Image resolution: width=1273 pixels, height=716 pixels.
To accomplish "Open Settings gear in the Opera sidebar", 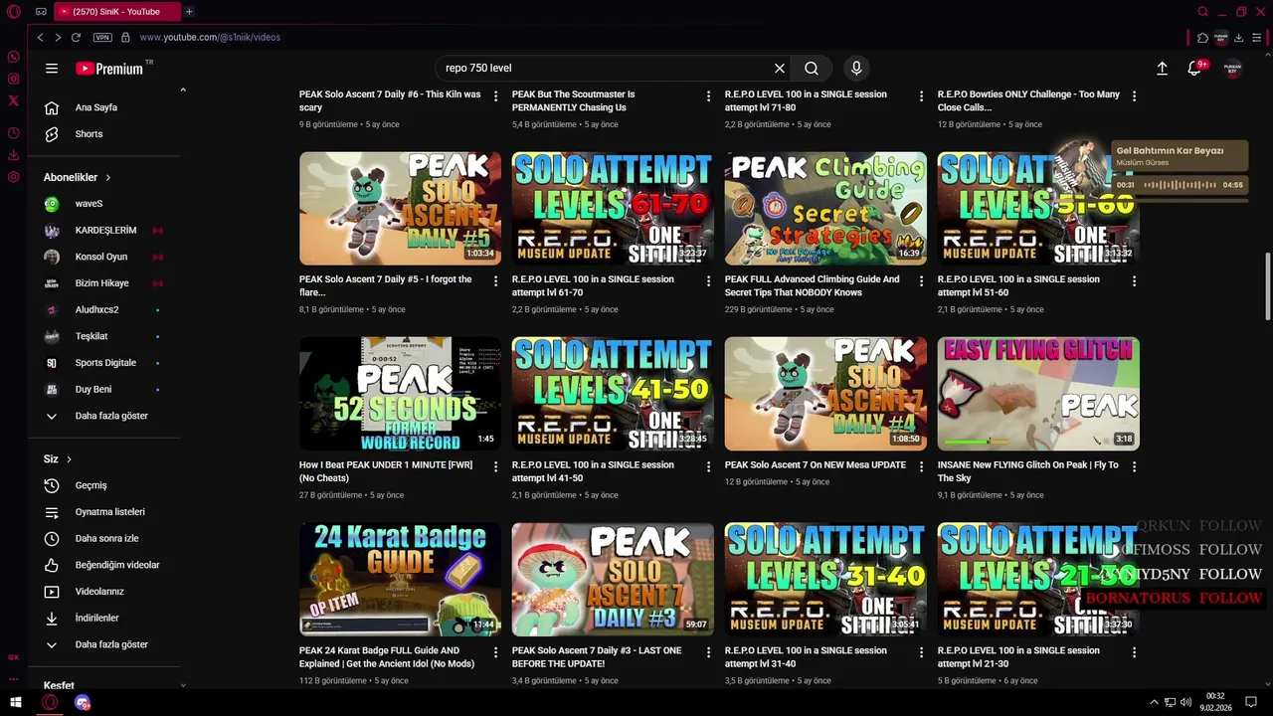I will point(14,177).
